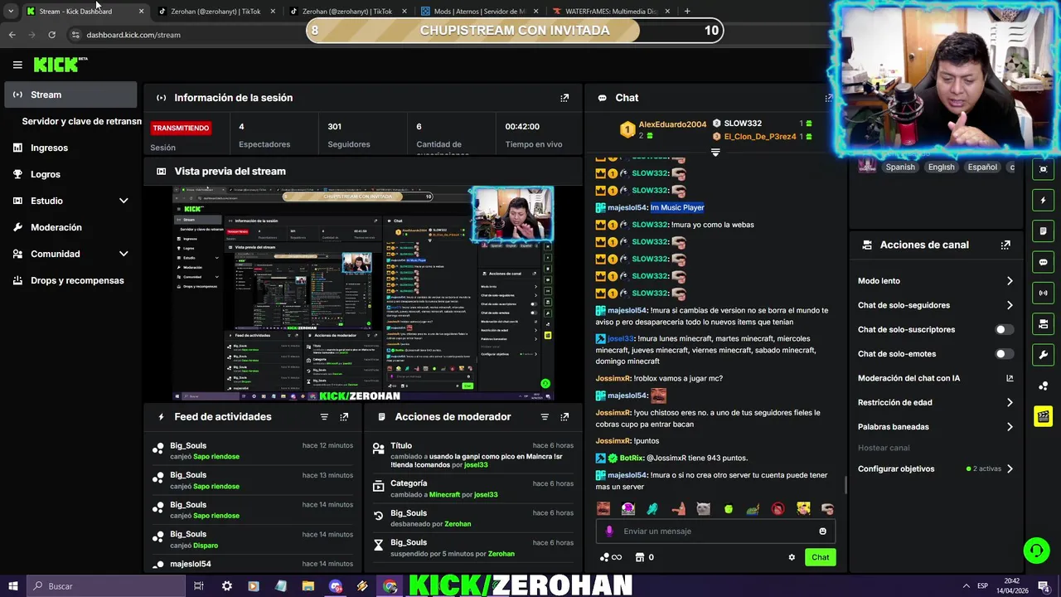Pop out the Chat panel
This screenshot has width=1061, height=597.
(828, 98)
